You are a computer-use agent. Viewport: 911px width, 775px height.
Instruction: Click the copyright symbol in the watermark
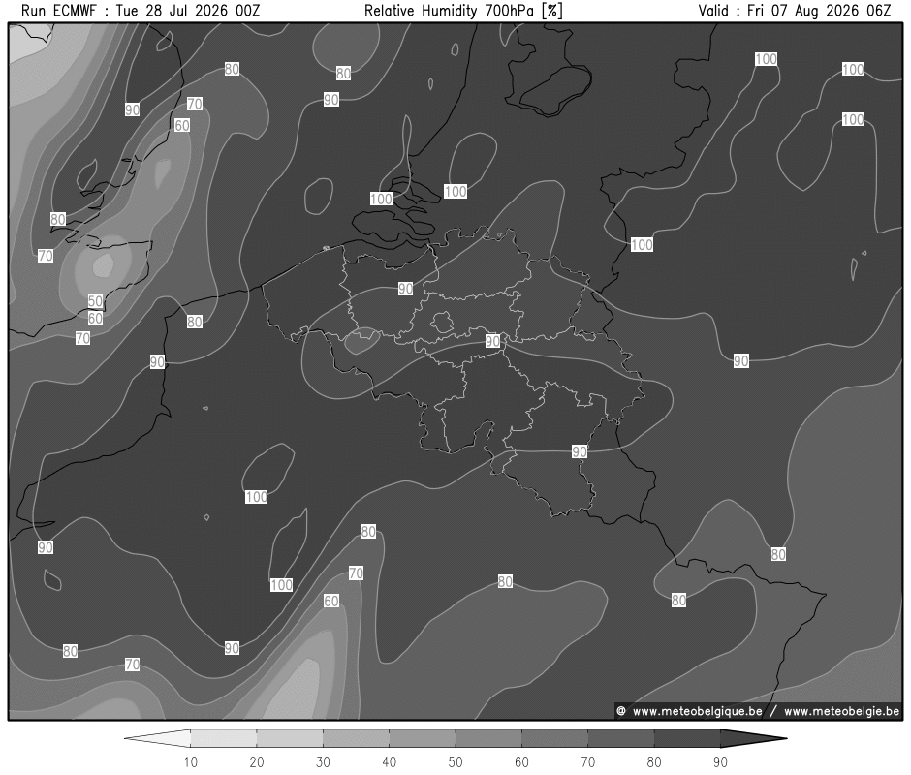click(x=621, y=711)
